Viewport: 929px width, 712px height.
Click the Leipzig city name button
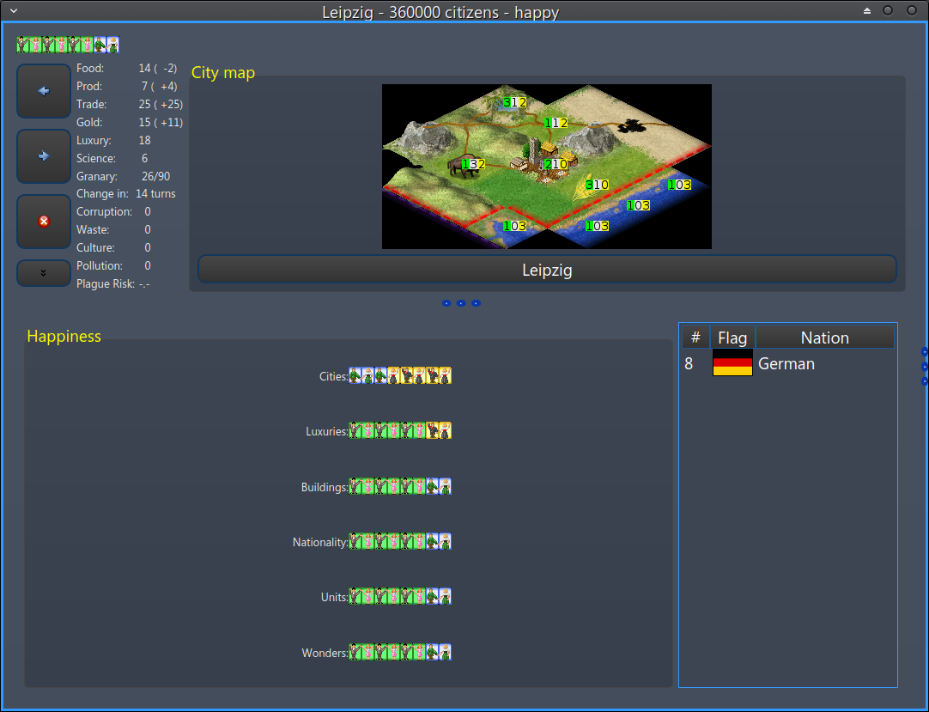(x=547, y=270)
